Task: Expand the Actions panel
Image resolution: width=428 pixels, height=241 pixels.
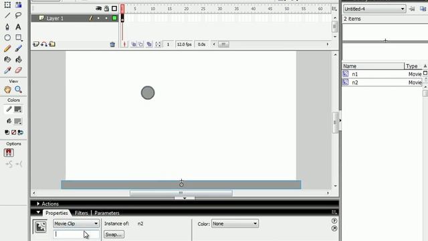Action: coord(38,204)
